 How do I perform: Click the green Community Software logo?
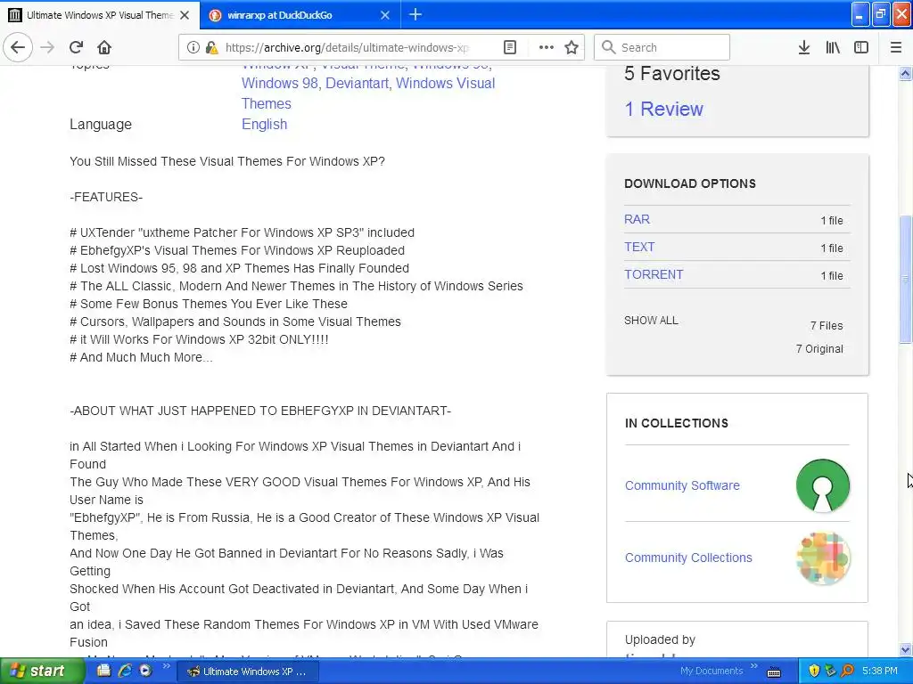click(822, 485)
